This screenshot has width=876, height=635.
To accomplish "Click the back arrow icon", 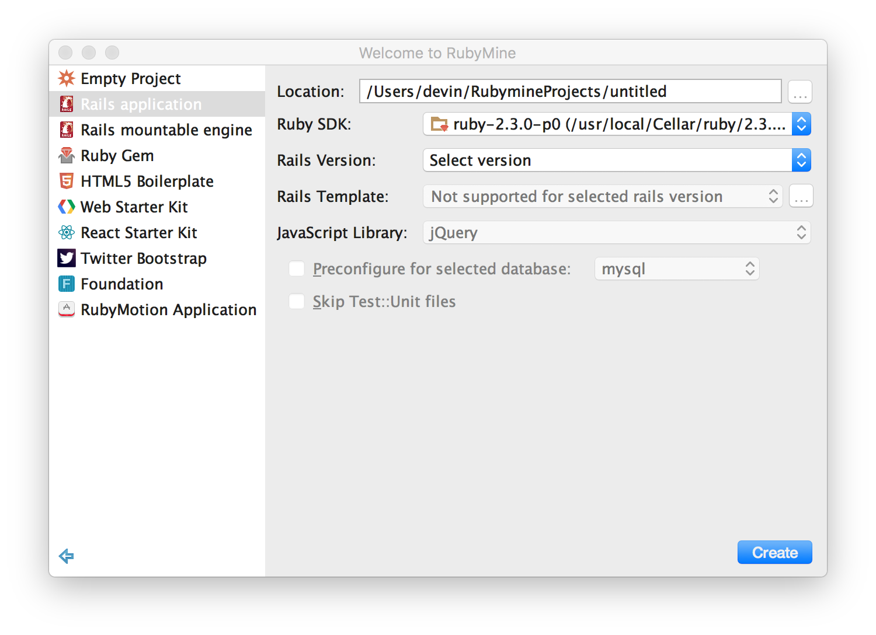I will 67,556.
